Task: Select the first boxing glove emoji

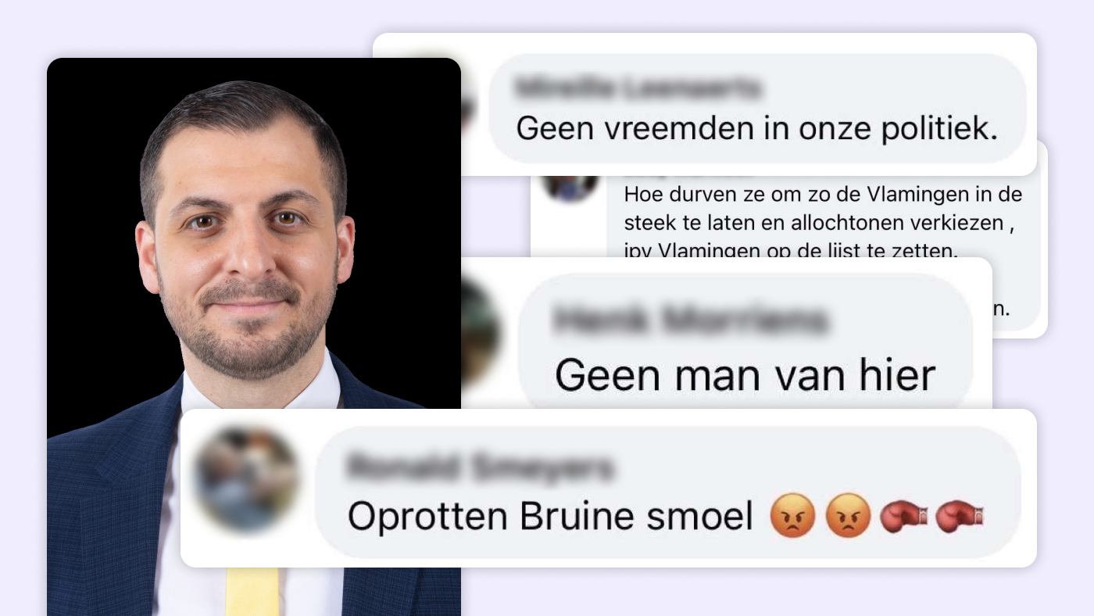Action: pyautogui.click(x=903, y=517)
